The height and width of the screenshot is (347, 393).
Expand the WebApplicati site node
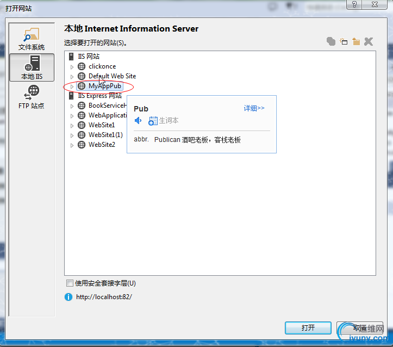[72, 116]
